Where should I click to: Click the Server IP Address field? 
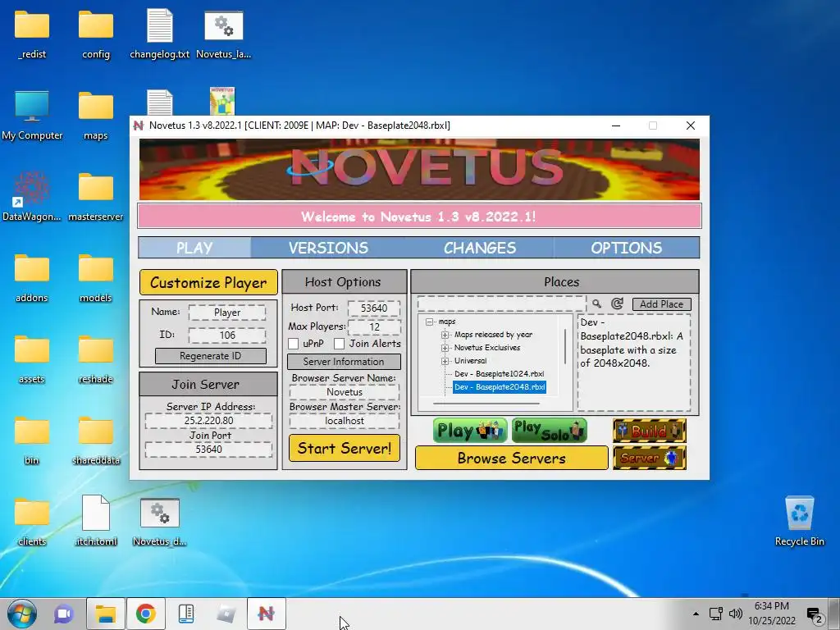click(209, 421)
